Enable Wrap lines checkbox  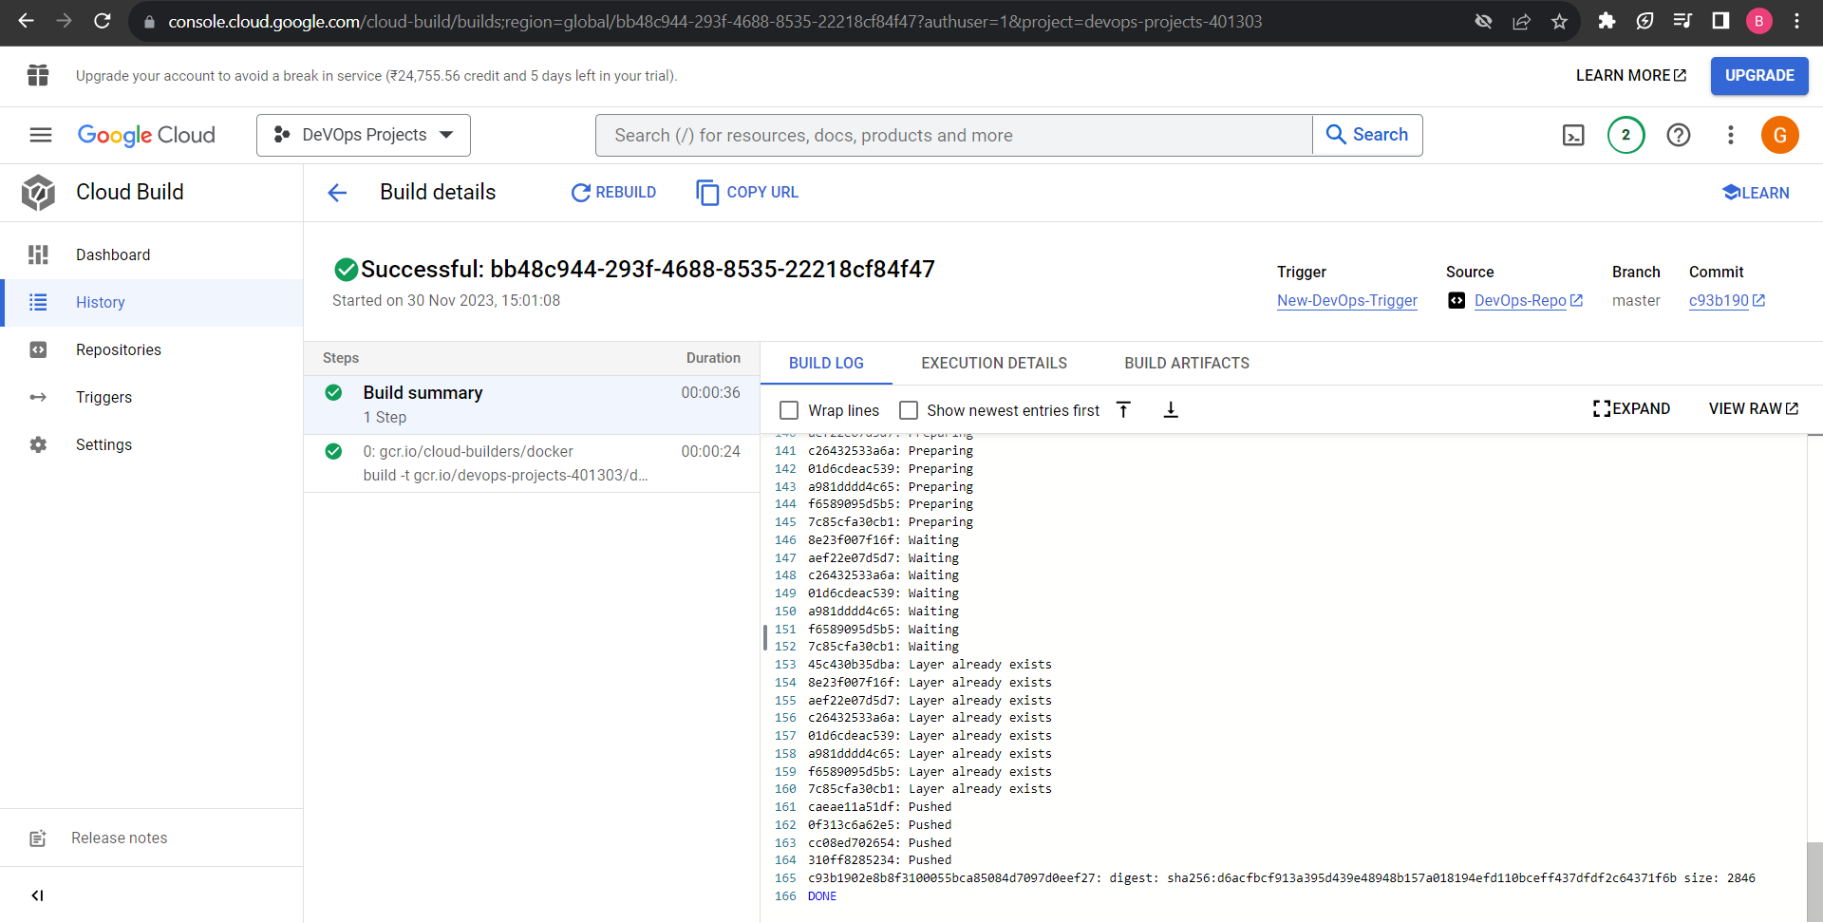tap(789, 410)
